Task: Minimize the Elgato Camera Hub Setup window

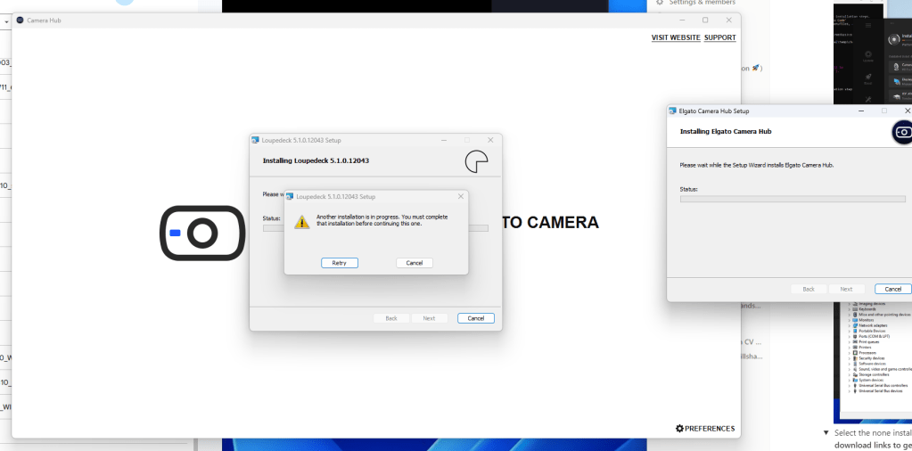Action: coord(861,111)
